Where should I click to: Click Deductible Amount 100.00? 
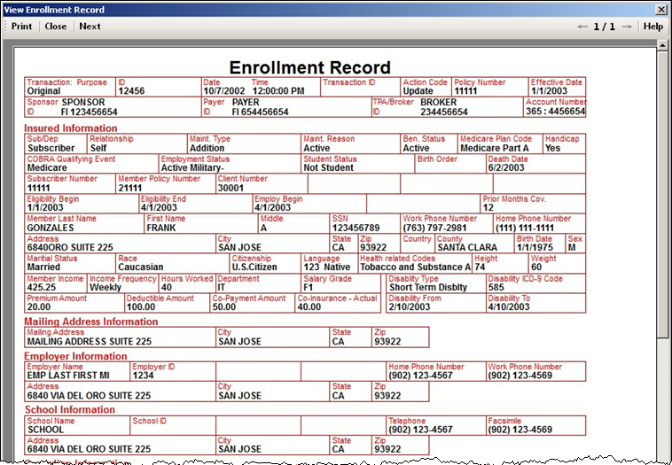[141, 307]
